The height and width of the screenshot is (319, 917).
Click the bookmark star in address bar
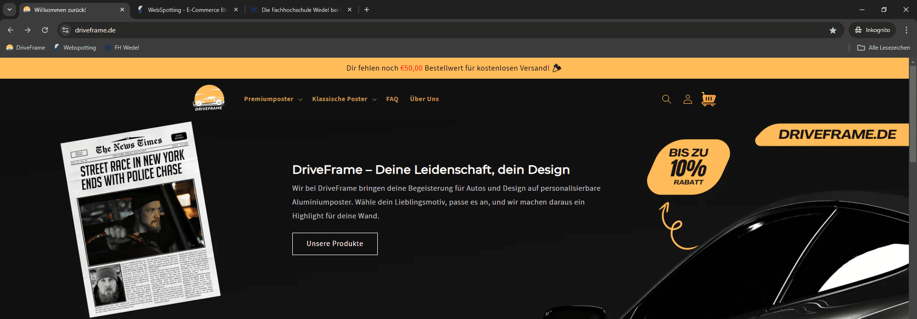pos(833,30)
